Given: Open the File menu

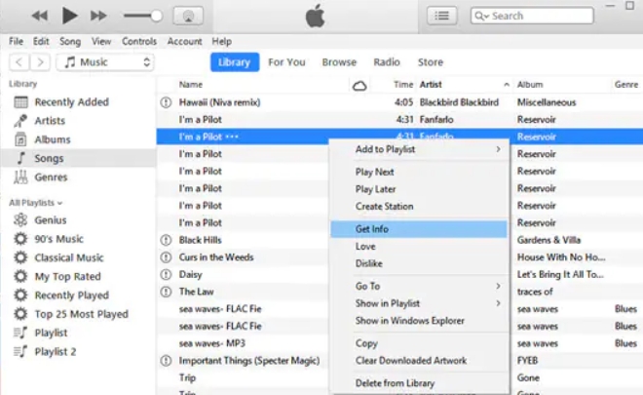Looking at the screenshot, I should (16, 42).
